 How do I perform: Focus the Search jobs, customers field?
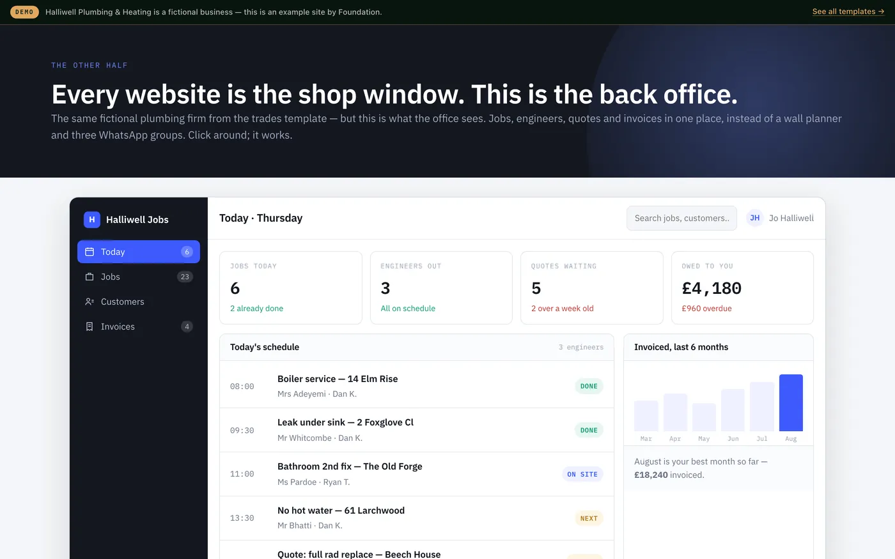681,218
